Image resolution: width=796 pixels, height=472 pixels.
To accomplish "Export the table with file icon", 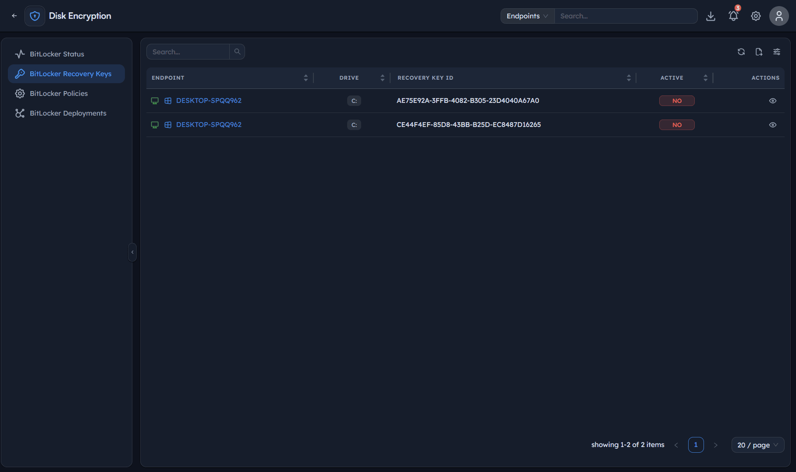I will point(759,52).
